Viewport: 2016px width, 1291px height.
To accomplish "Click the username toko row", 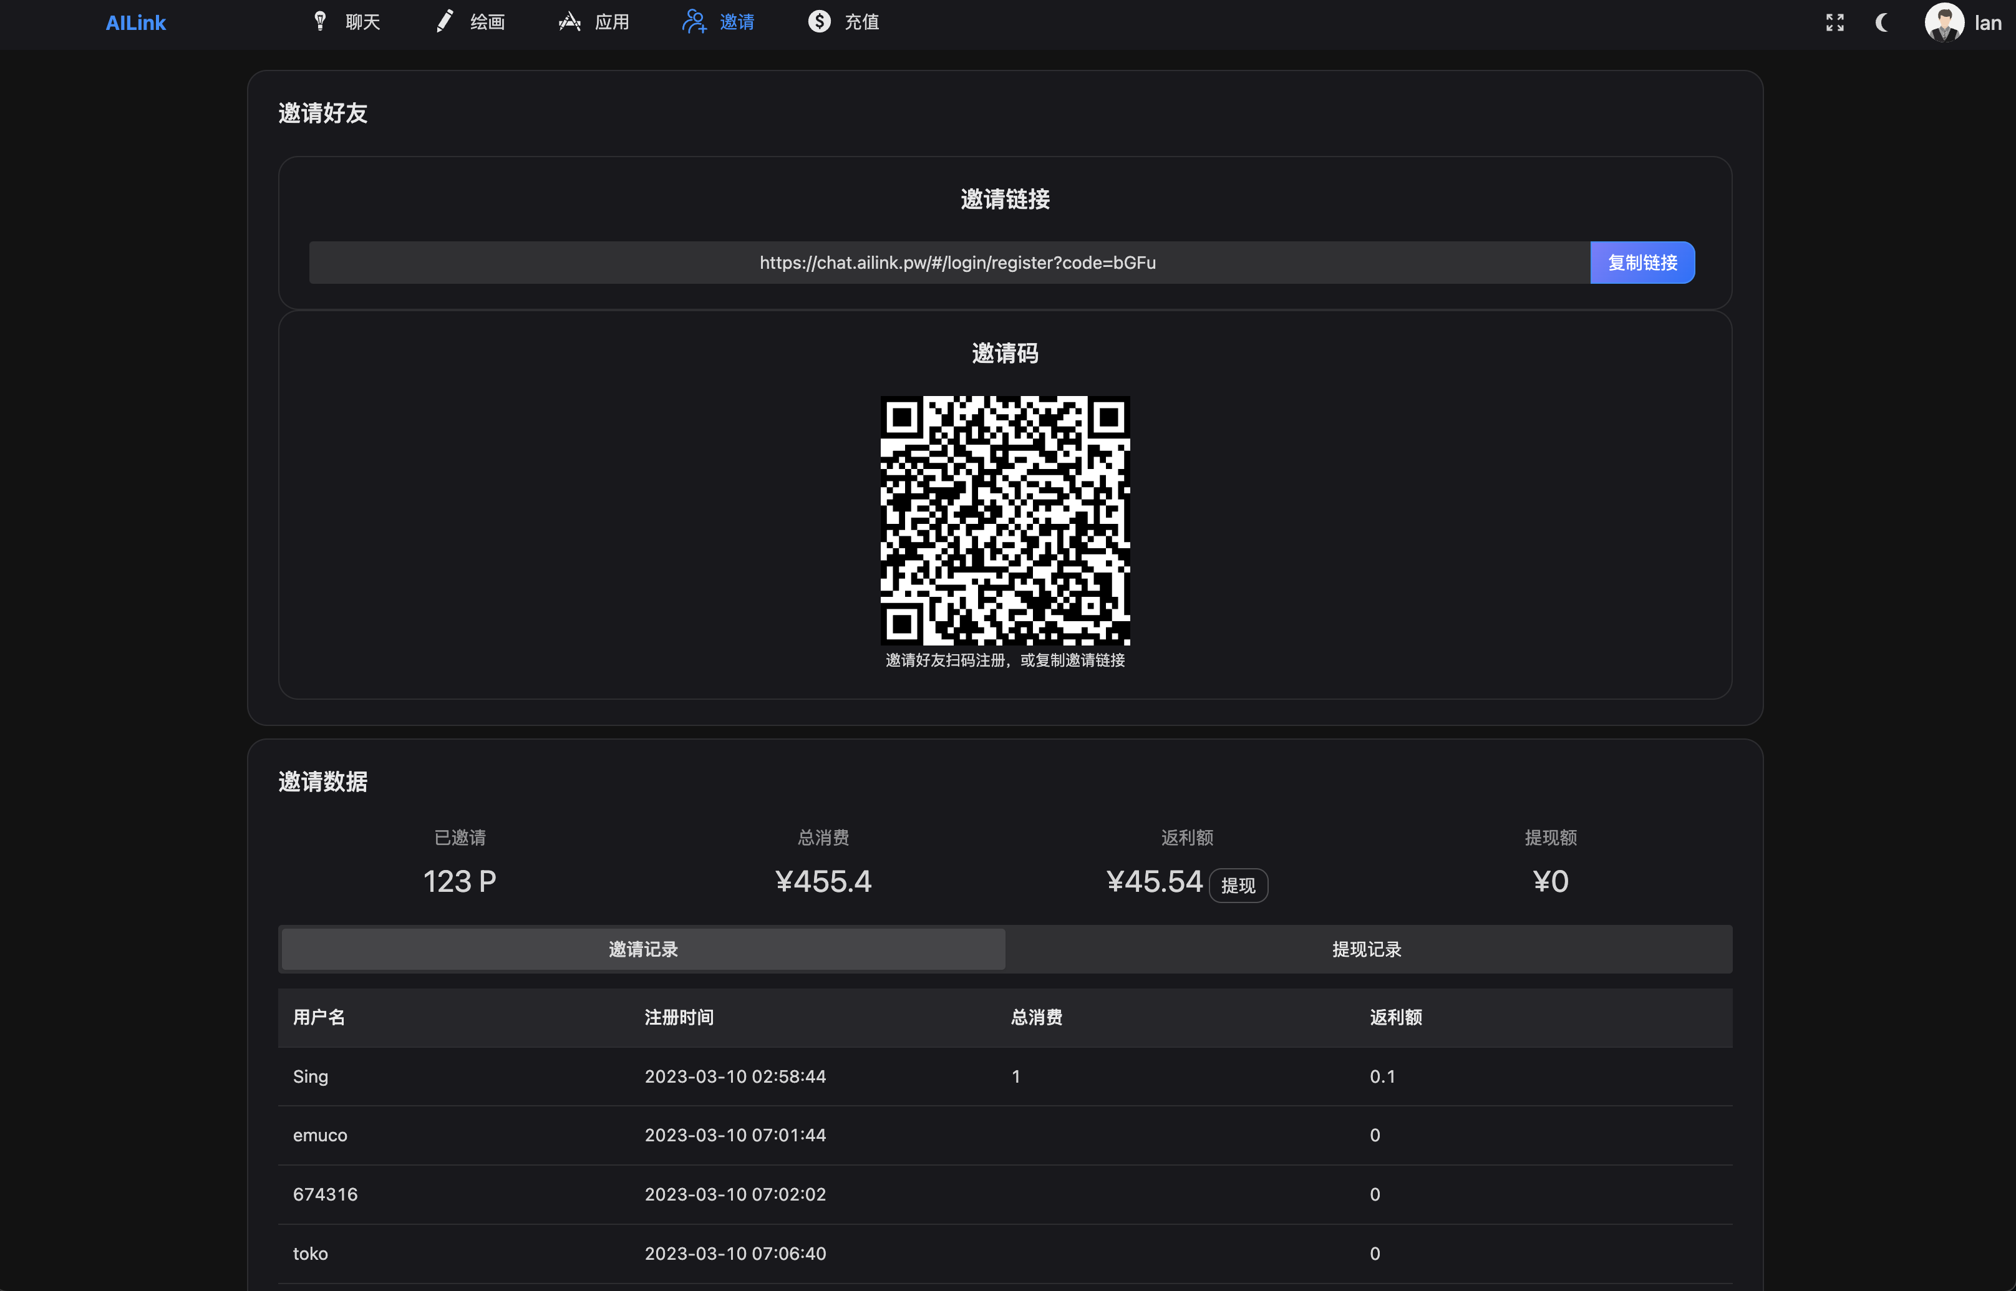I will point(1005,1254).
